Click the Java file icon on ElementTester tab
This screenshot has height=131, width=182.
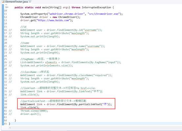click(4, 2)
